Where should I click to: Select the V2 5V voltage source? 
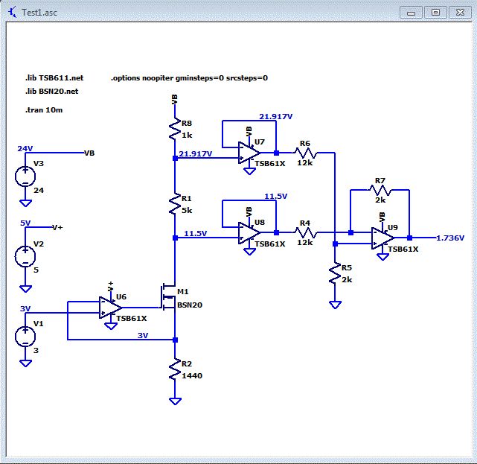point(25,257)
